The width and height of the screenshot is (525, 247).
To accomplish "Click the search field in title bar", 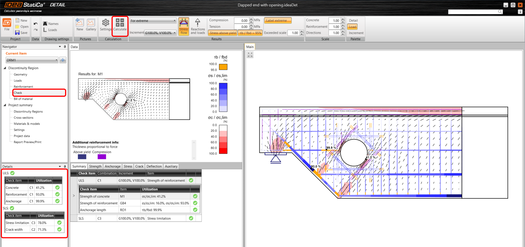I will pos(473,12).
